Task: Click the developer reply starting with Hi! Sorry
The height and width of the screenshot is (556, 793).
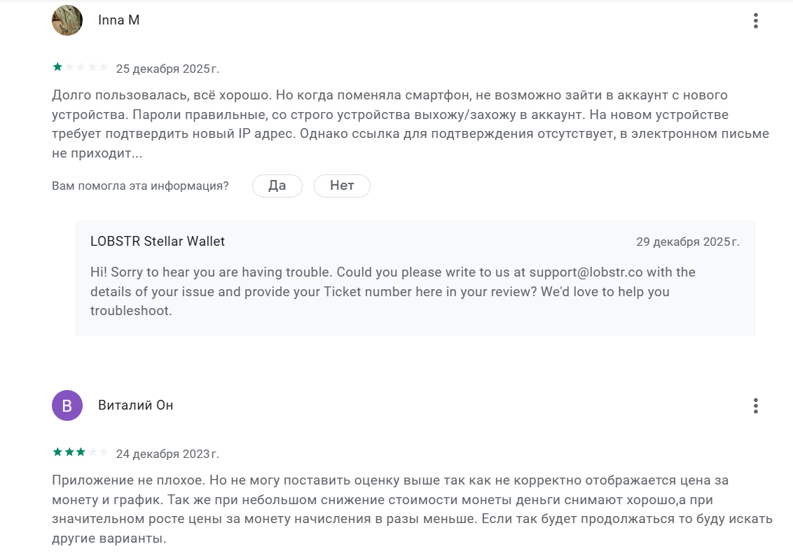Action: pyautogui.click(x=392, y=291)
